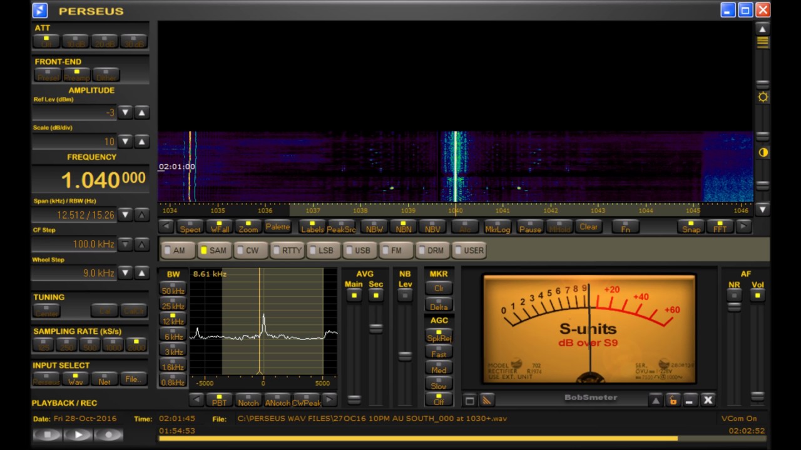Screen dimensions: 801x450
Task: Click the waterfall scroll down arrow
Action: (x=762, y=209)
